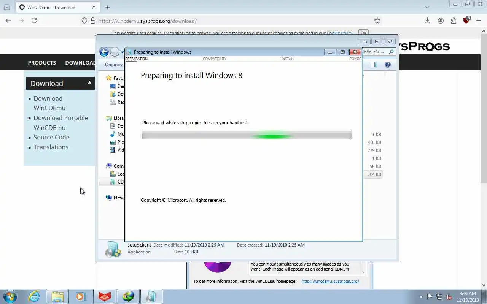Click COMPATIBILITY stage in setup header

tap(215, 59)
